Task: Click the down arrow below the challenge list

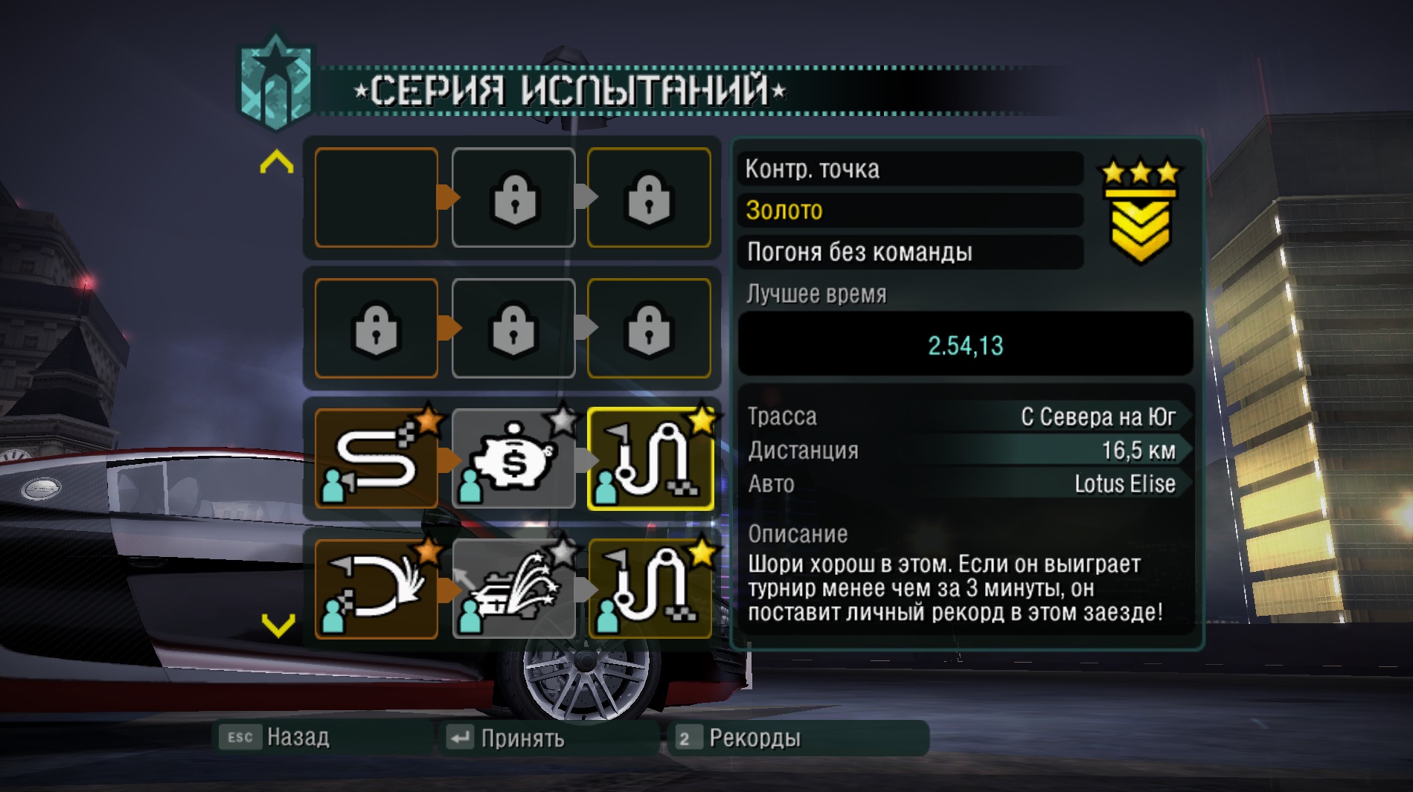Action: point(278,625)
